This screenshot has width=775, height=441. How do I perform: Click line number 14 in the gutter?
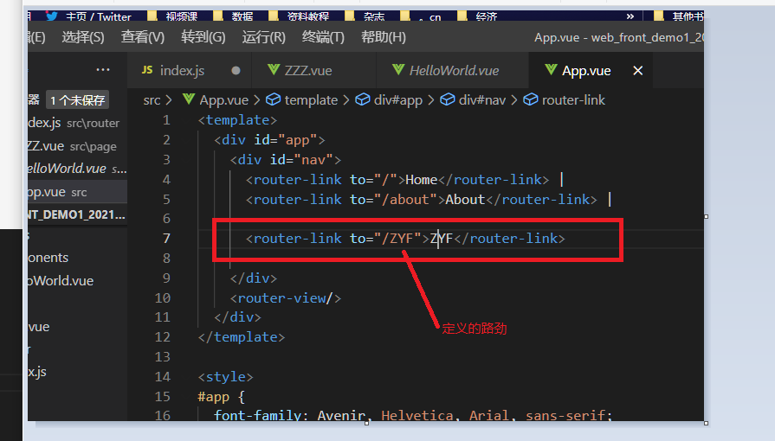pos(163,377)
